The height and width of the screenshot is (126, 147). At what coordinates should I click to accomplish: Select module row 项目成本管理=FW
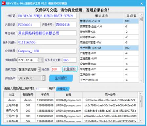tap(109, 42)
